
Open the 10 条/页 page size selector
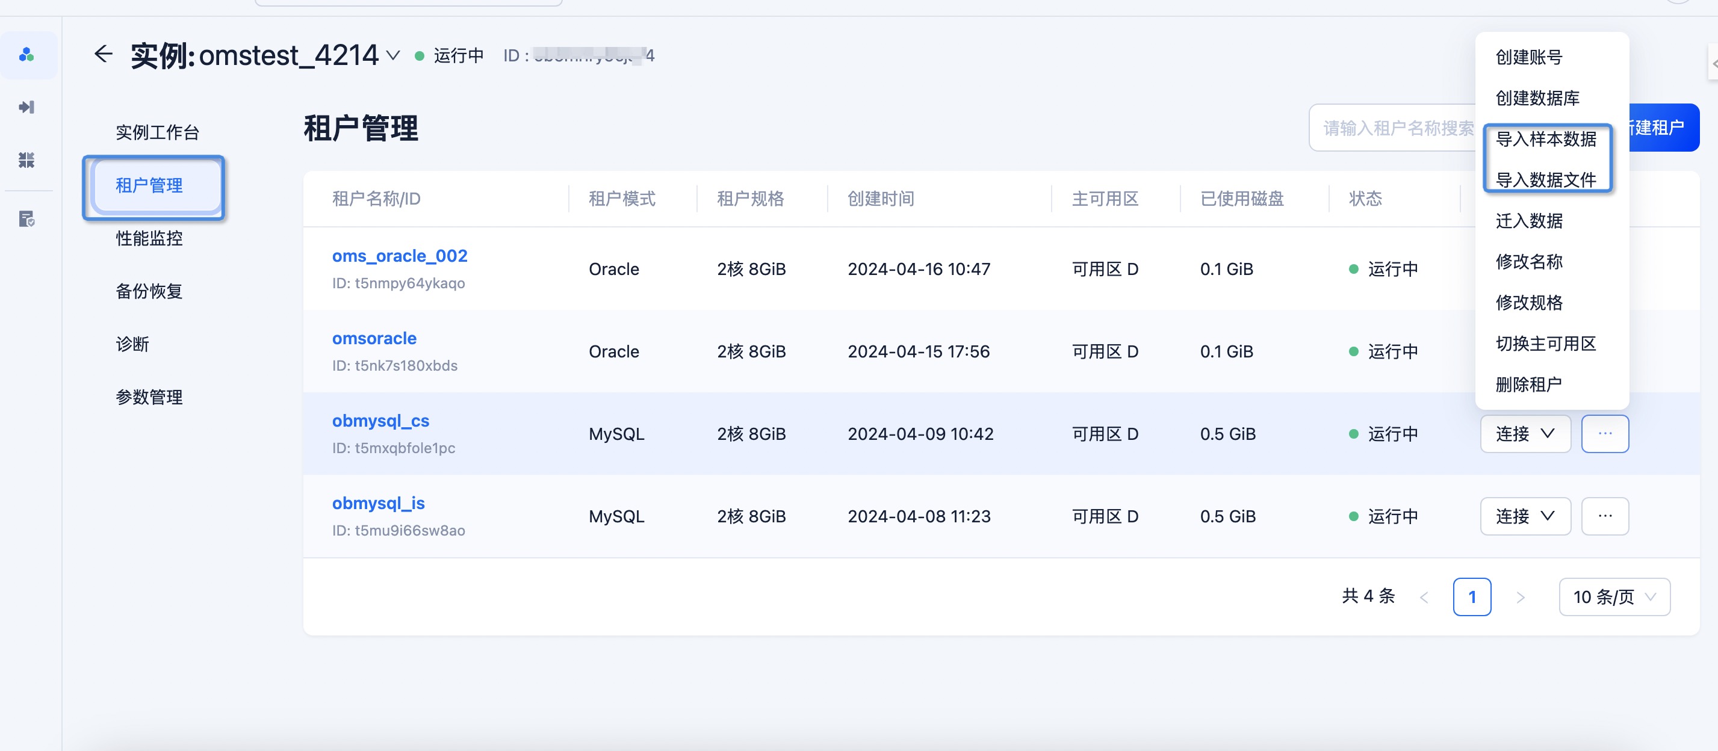(1614, 597)
